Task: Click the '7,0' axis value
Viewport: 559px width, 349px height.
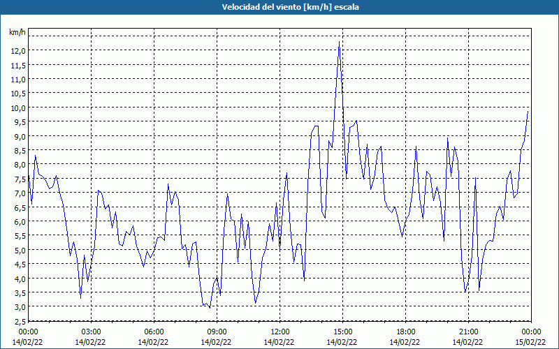Action: (x=20, y=193)
